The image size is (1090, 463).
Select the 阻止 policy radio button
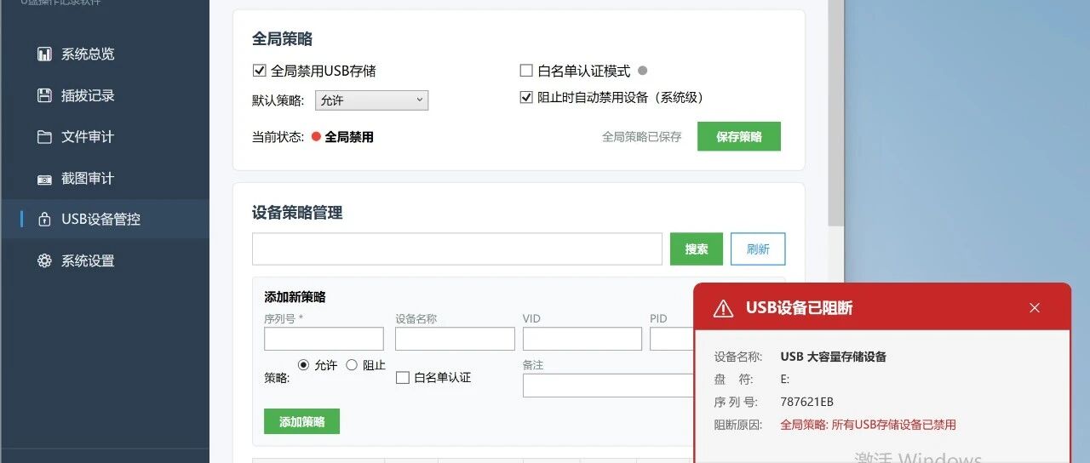[x=352, y=365]
